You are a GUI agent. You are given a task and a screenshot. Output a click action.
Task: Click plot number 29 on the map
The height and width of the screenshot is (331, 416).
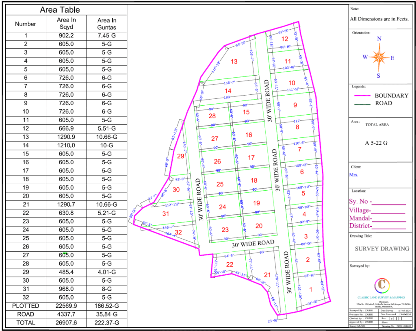click(181, 156)
